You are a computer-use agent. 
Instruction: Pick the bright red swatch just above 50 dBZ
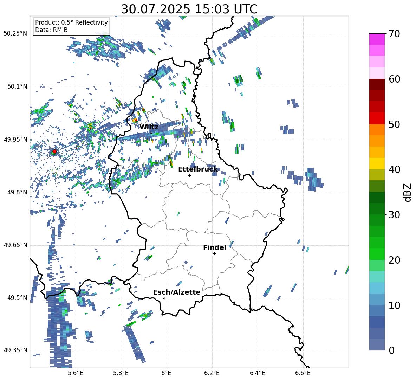click(x=377, y=118)
